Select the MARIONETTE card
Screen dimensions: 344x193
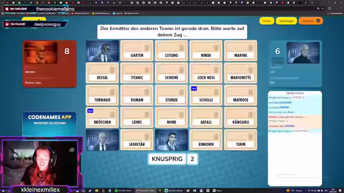[x=240, y=73]
